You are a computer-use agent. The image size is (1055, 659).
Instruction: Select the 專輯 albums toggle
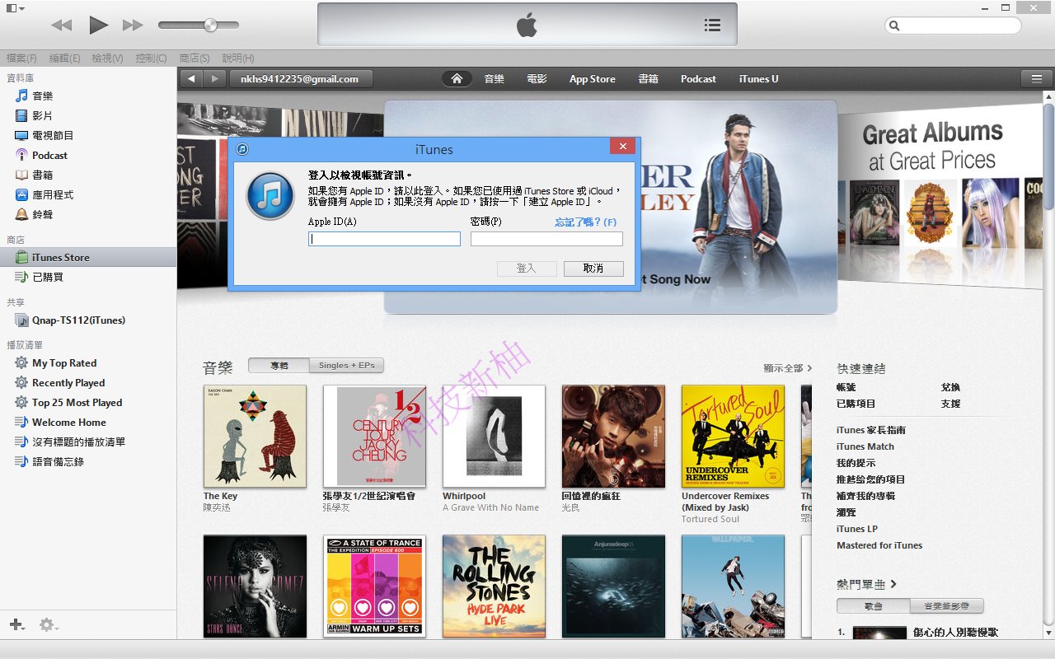click(279, 365)
